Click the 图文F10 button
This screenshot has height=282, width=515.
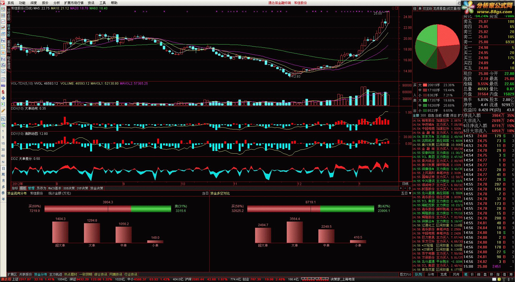tap(405, 274)
